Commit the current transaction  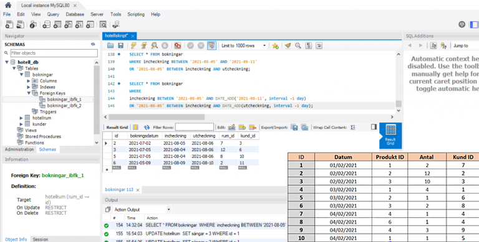click(x=191, y=45)
